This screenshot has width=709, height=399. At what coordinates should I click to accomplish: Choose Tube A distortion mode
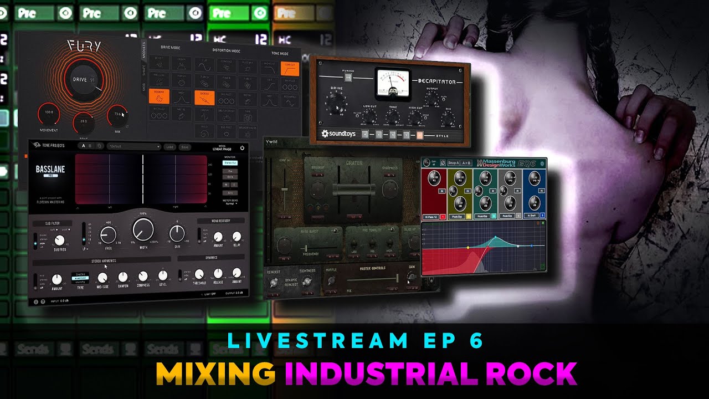(x=204, y=81)
